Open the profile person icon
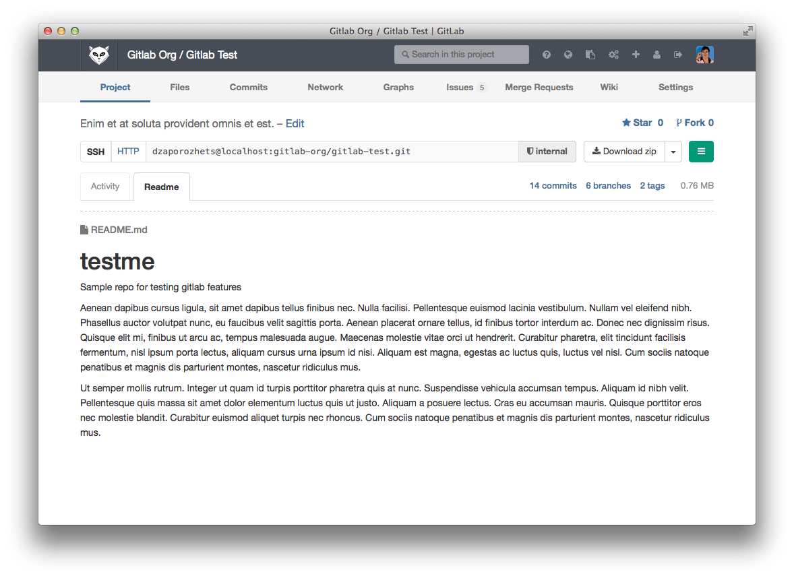The image size is (794, 578). tap(656, 55)
